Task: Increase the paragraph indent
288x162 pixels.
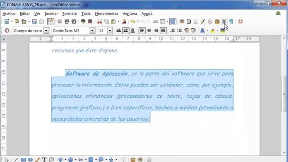Action: (x=193, y=31)
